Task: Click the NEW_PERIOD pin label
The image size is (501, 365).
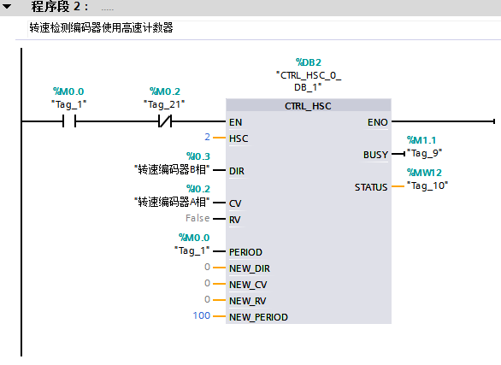Action: click(258, 317)
